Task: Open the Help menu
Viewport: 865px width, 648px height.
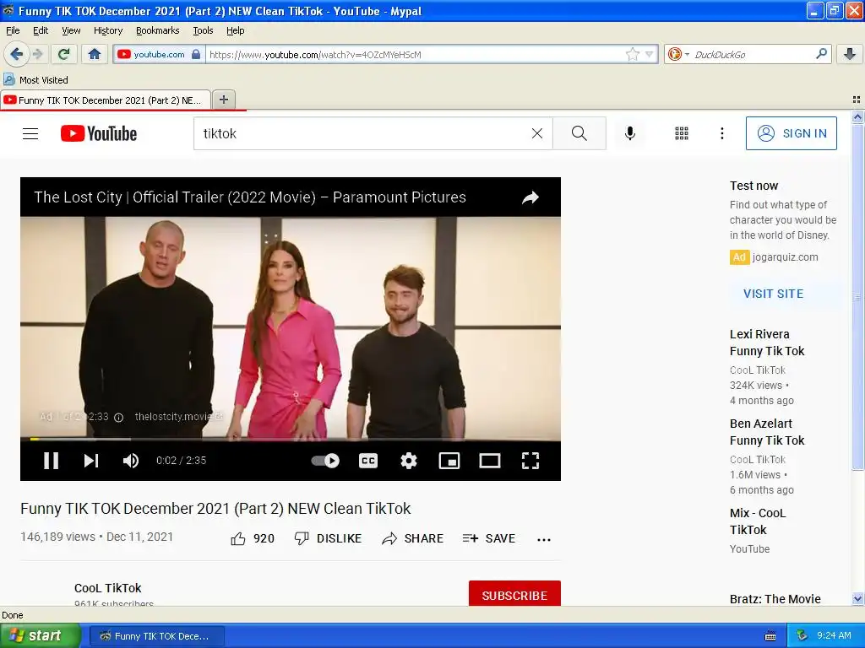Action: click(x=235, y=30)
